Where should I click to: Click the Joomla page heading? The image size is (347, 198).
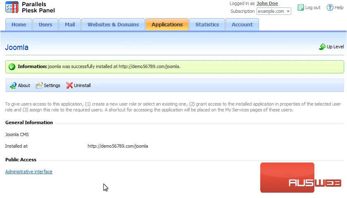[x=17, y=47]
